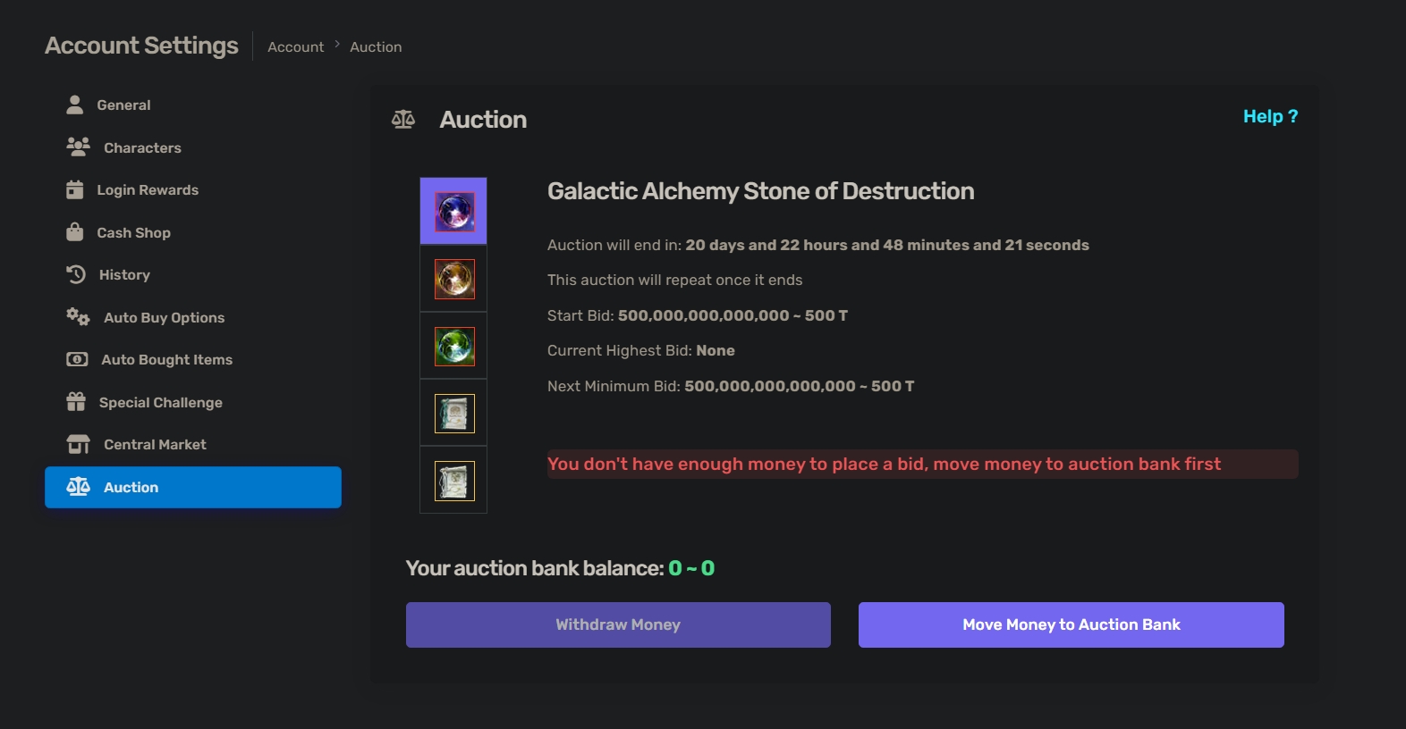
Task: Click the Central Market store icon
Action: (x=78, y=444)
